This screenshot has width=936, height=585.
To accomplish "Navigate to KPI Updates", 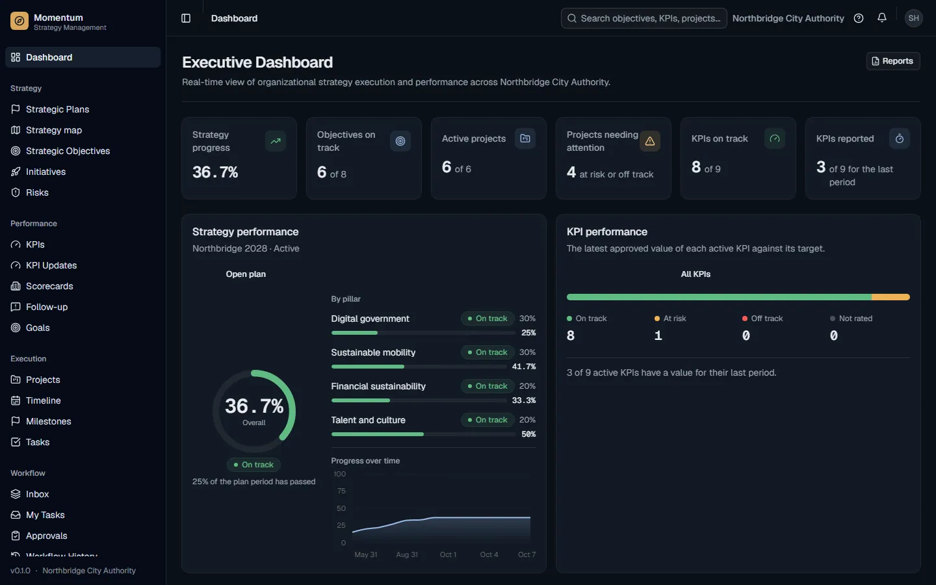I will click(x=83, y=265).
